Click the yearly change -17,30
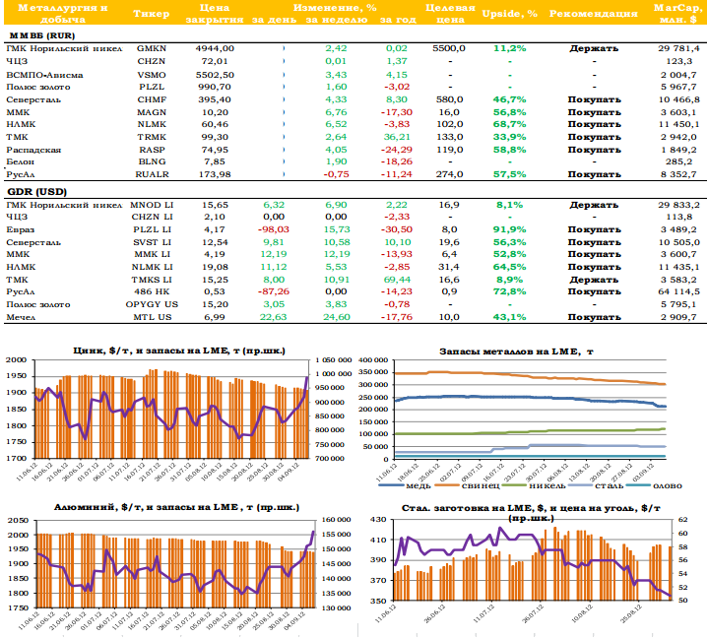707x639 pixels. point(397,112)
